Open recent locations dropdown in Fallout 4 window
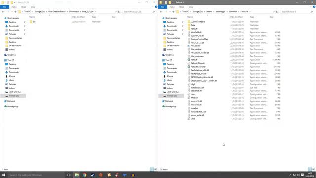 [x=170, y=12]
